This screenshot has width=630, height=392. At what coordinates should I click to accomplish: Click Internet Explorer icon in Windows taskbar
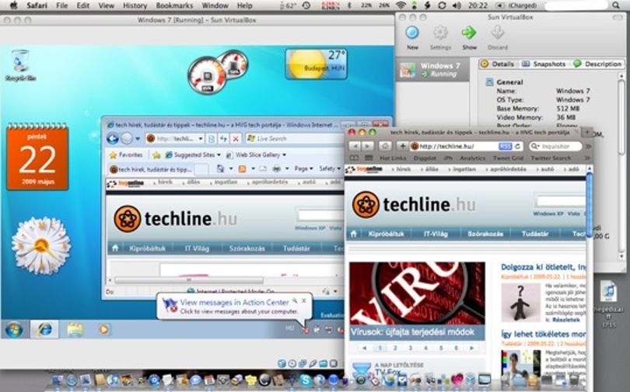44,329
